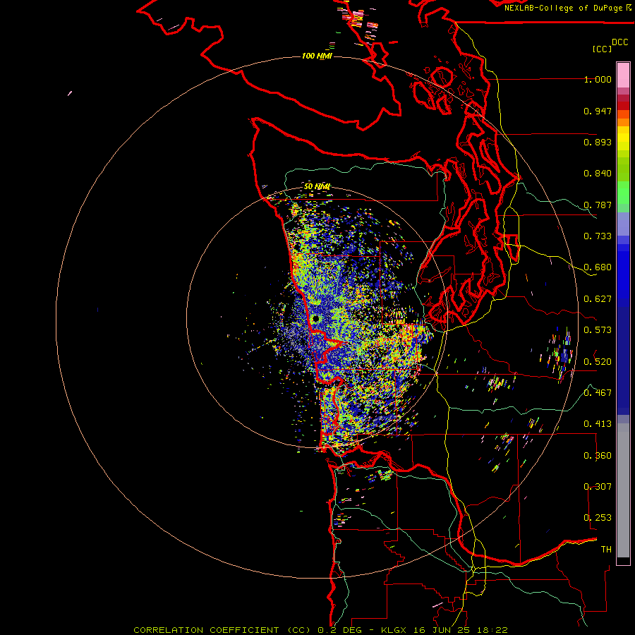Click the 0.413 color scale value
Screen dimensions: 635x635
coord(598,424)
